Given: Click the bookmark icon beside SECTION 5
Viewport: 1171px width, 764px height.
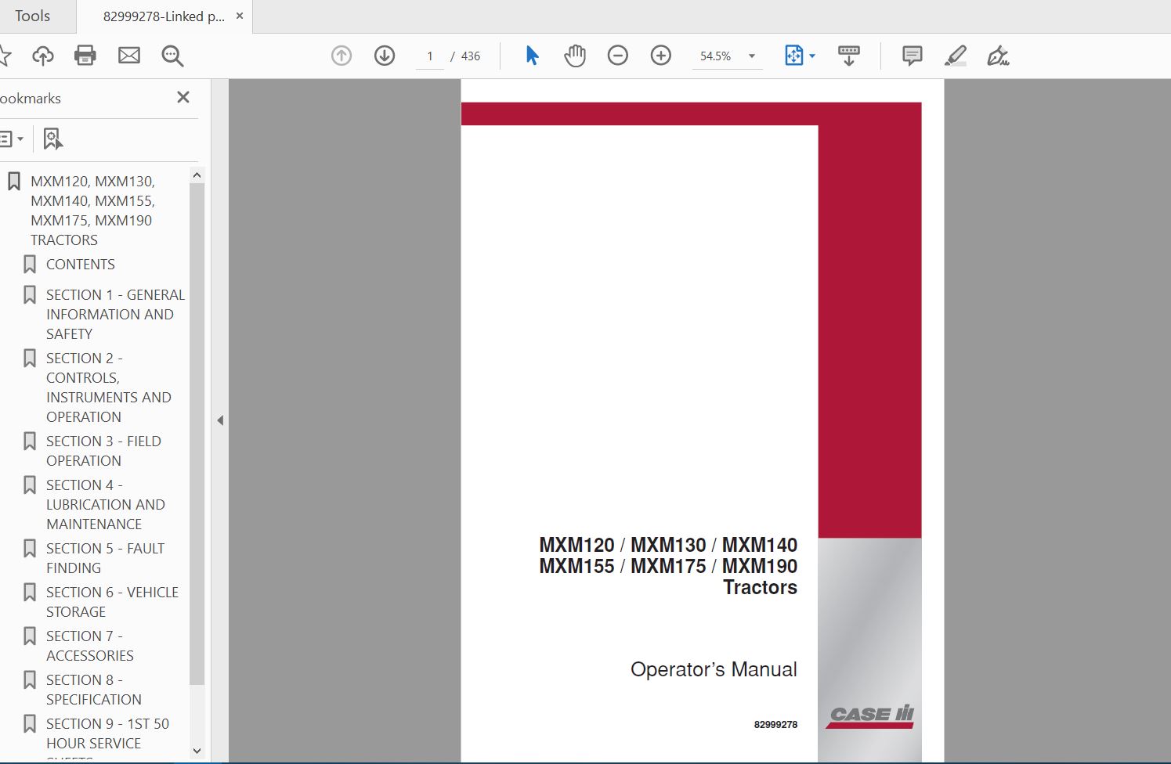Looking at the screenshot, I should coord(30,549).
